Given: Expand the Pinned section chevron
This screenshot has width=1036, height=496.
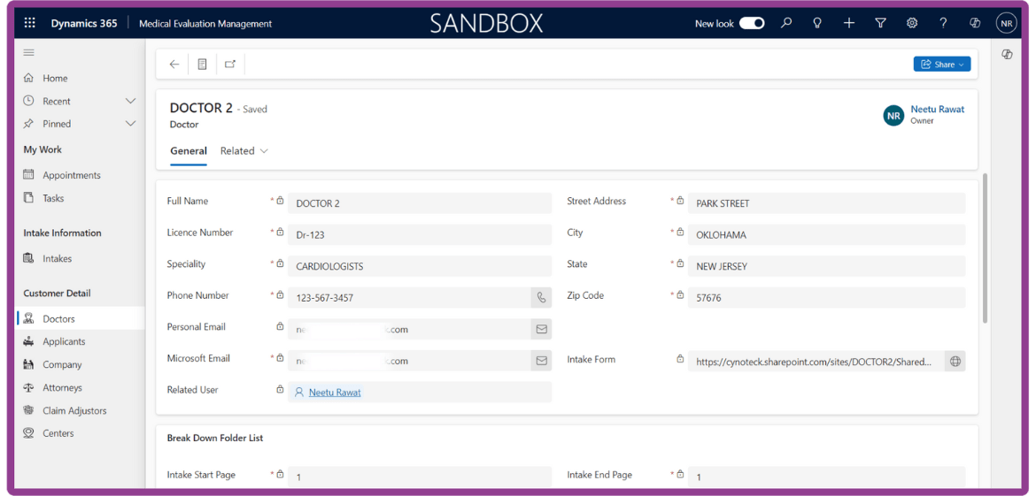Looking at the screenshot, I should pyautogui.click(x=130, y=124).
